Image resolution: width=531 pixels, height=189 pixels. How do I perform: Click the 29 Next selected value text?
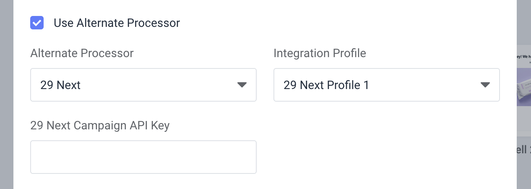[60, 85]
